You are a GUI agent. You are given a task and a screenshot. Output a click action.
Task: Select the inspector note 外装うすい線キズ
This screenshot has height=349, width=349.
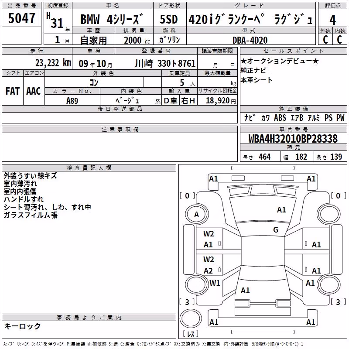click(30, 176)
